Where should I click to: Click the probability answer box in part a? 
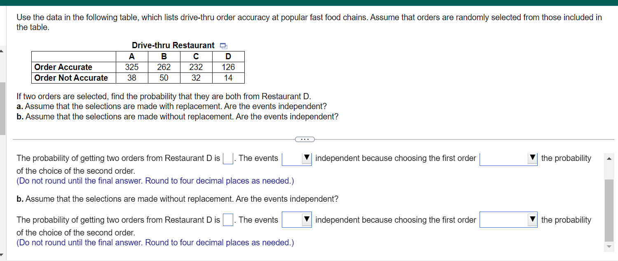tap(227, 158)
